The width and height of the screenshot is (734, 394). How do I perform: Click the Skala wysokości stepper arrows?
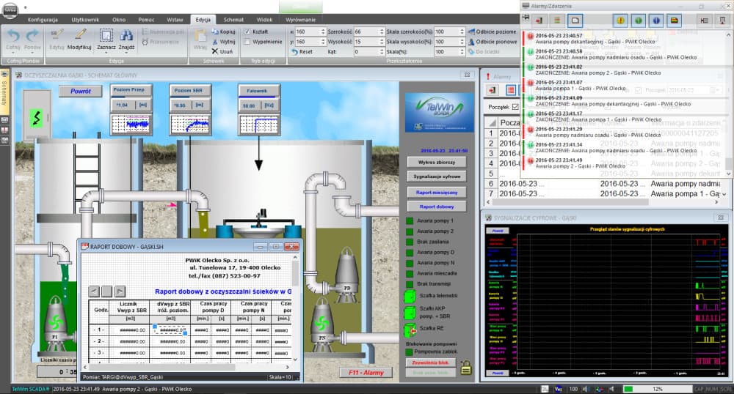pos(462,42)
